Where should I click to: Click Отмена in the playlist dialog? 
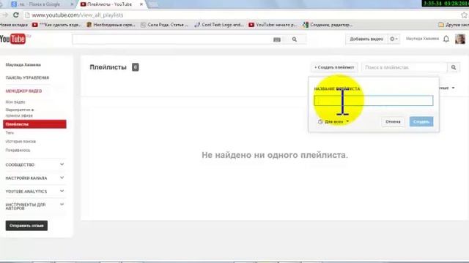(x=393, y=122)
